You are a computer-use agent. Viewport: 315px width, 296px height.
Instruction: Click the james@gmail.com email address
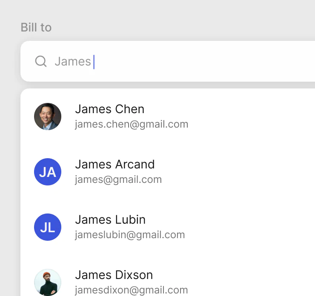point(118,179)
